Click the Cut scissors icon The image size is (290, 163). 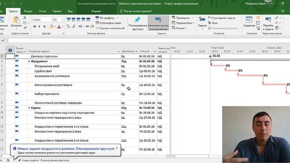click(x=24, y=18)
